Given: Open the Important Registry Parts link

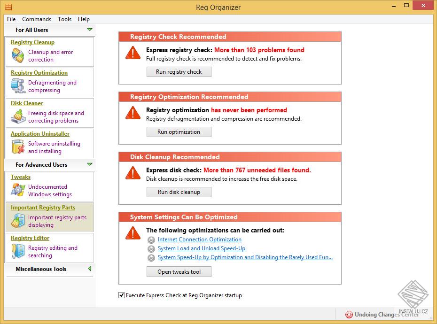Looking at the screenshot, I should pos(43,208).
